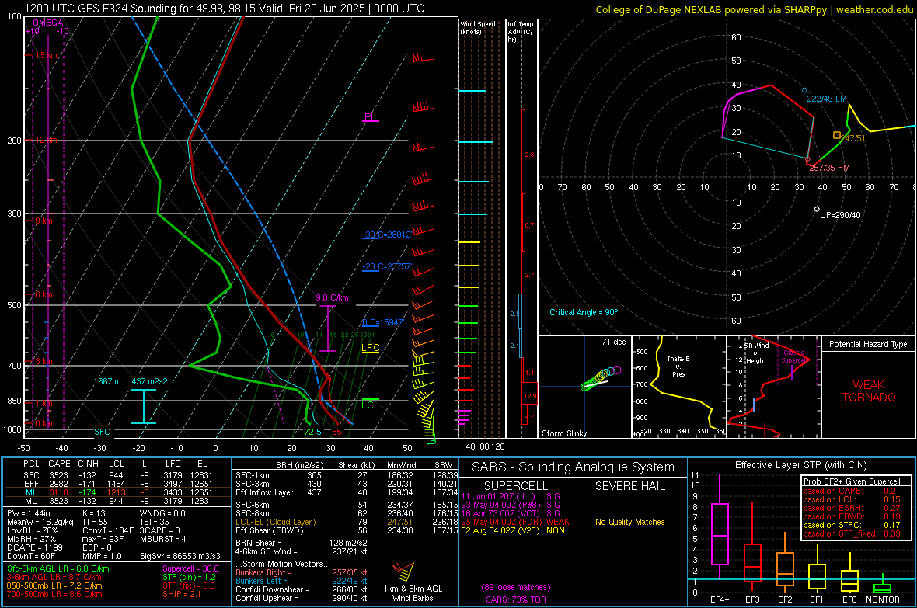Select the orange EF2 box in the STP chart
This screenshot has width=917, height=608.
[x=785, y=569]
